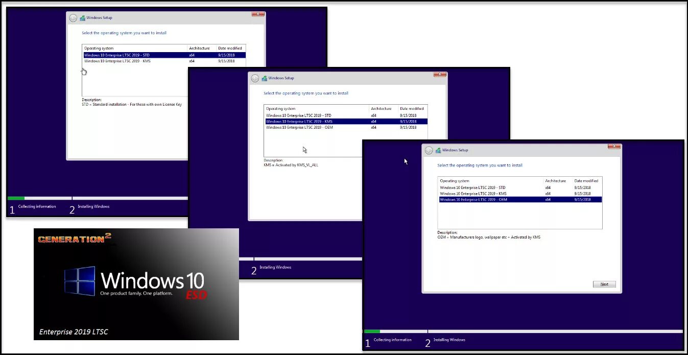
Task: Click Date modified column header in middle window
Action: [x=413, y=108]
